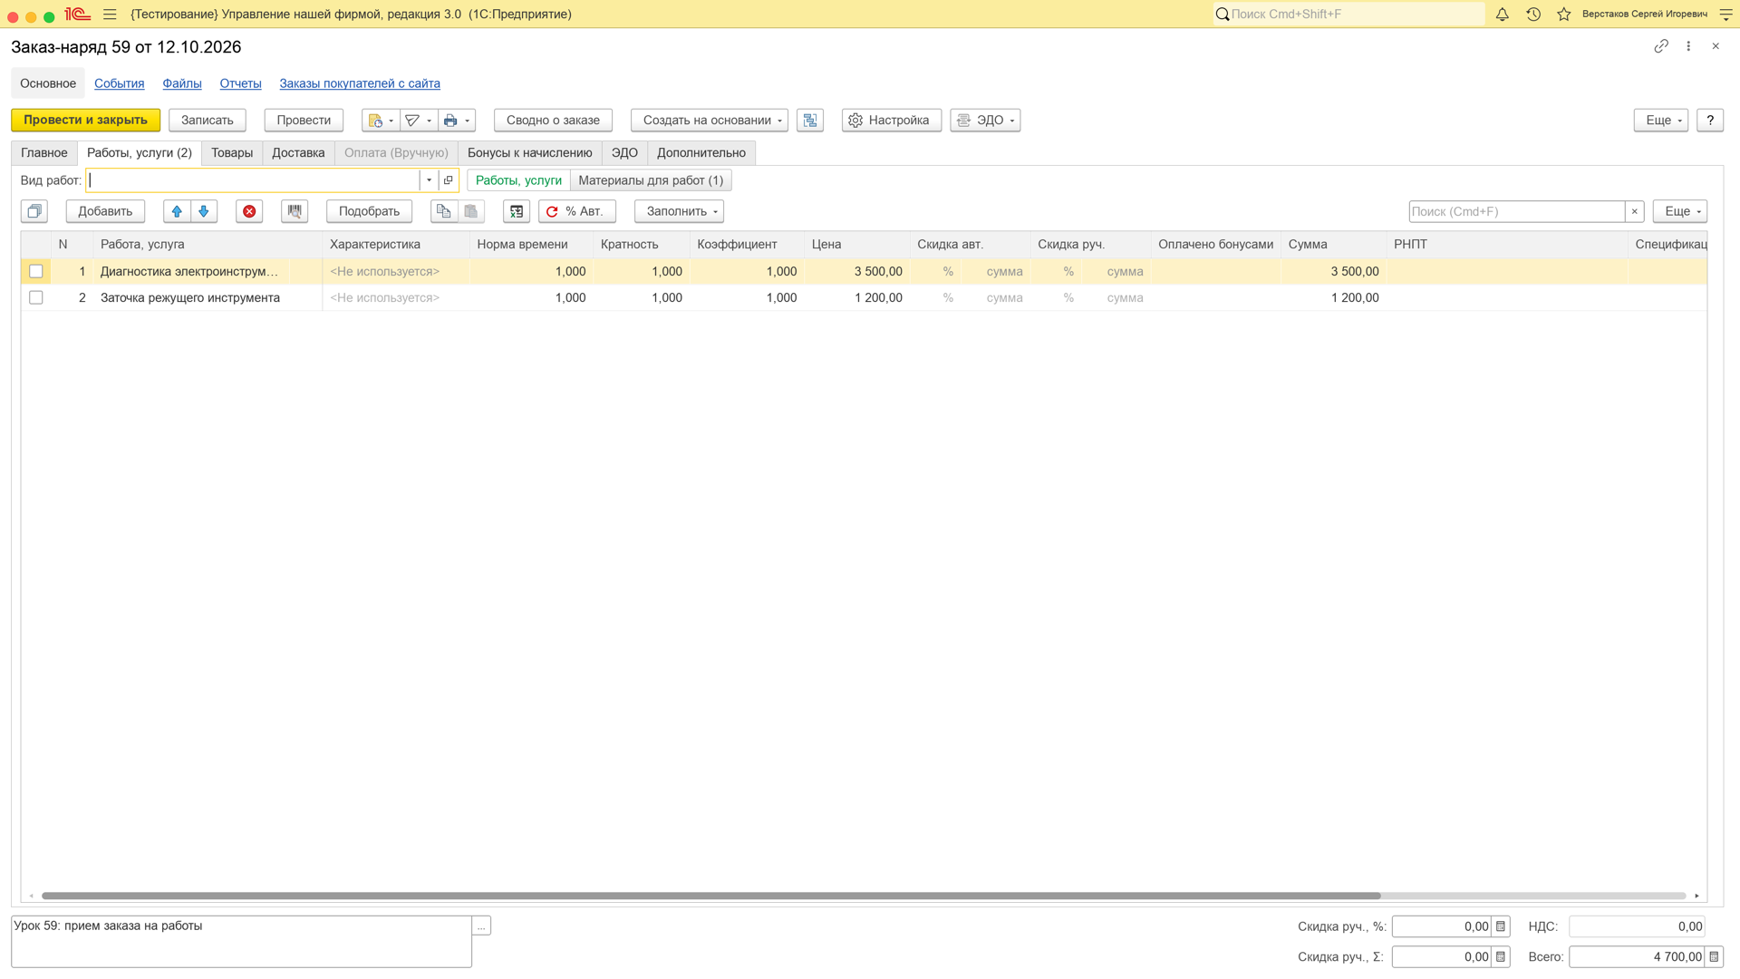Click the comment ellipsis button
The image size is (1740, 979).
(481, 926)
